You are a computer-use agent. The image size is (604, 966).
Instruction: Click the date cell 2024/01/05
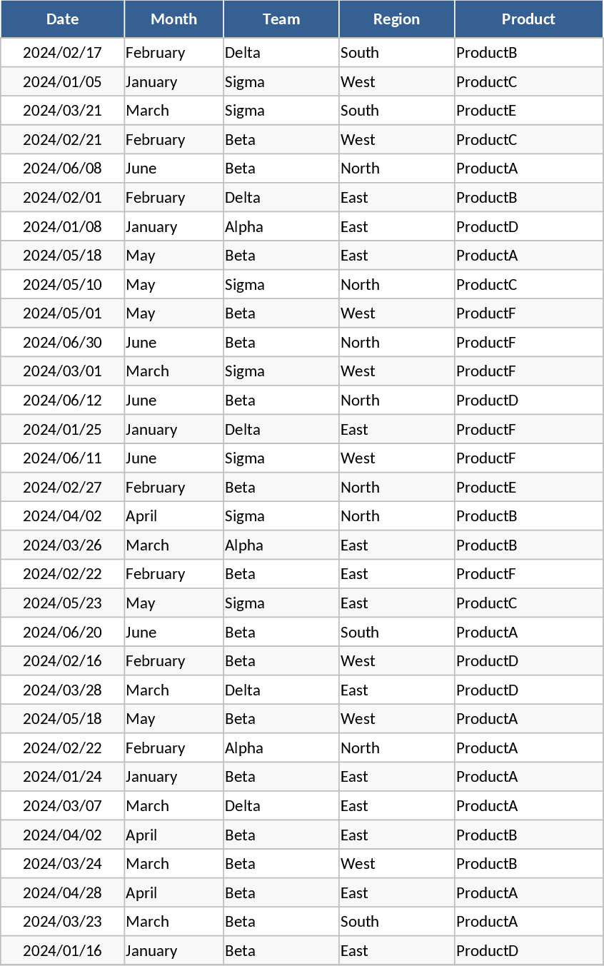pos(62,82)
